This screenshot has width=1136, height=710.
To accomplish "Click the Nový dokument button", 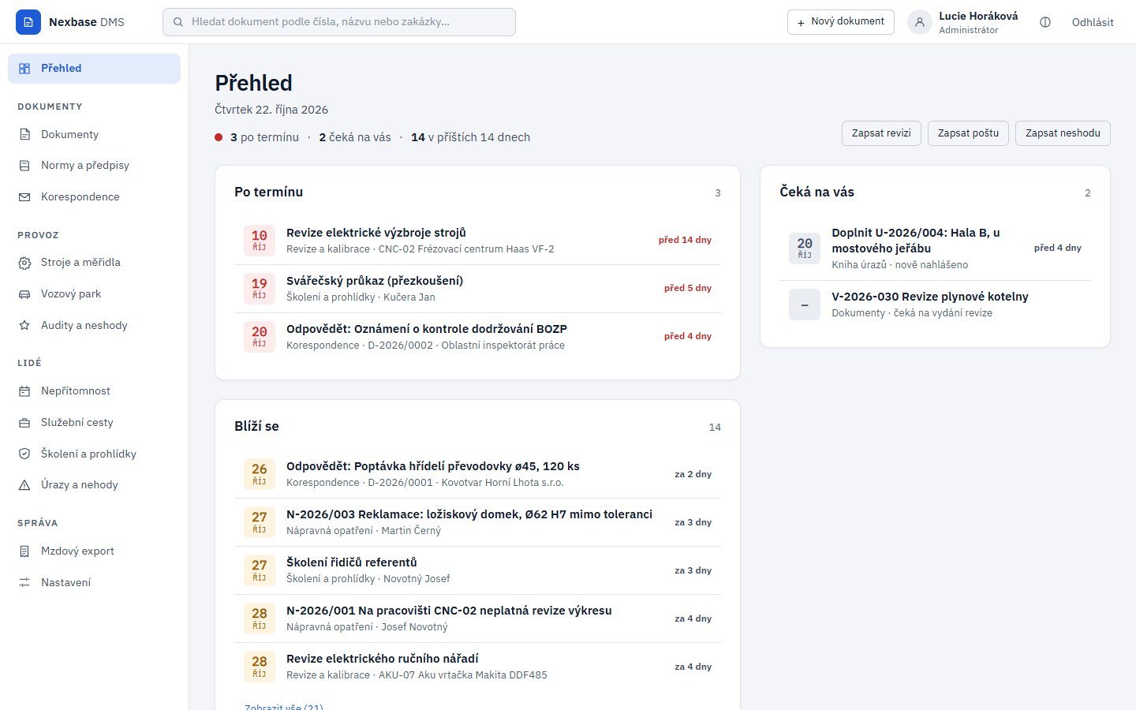I will (x=841, y=22).
